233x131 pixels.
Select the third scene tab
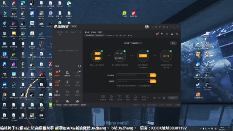[73, 32]
